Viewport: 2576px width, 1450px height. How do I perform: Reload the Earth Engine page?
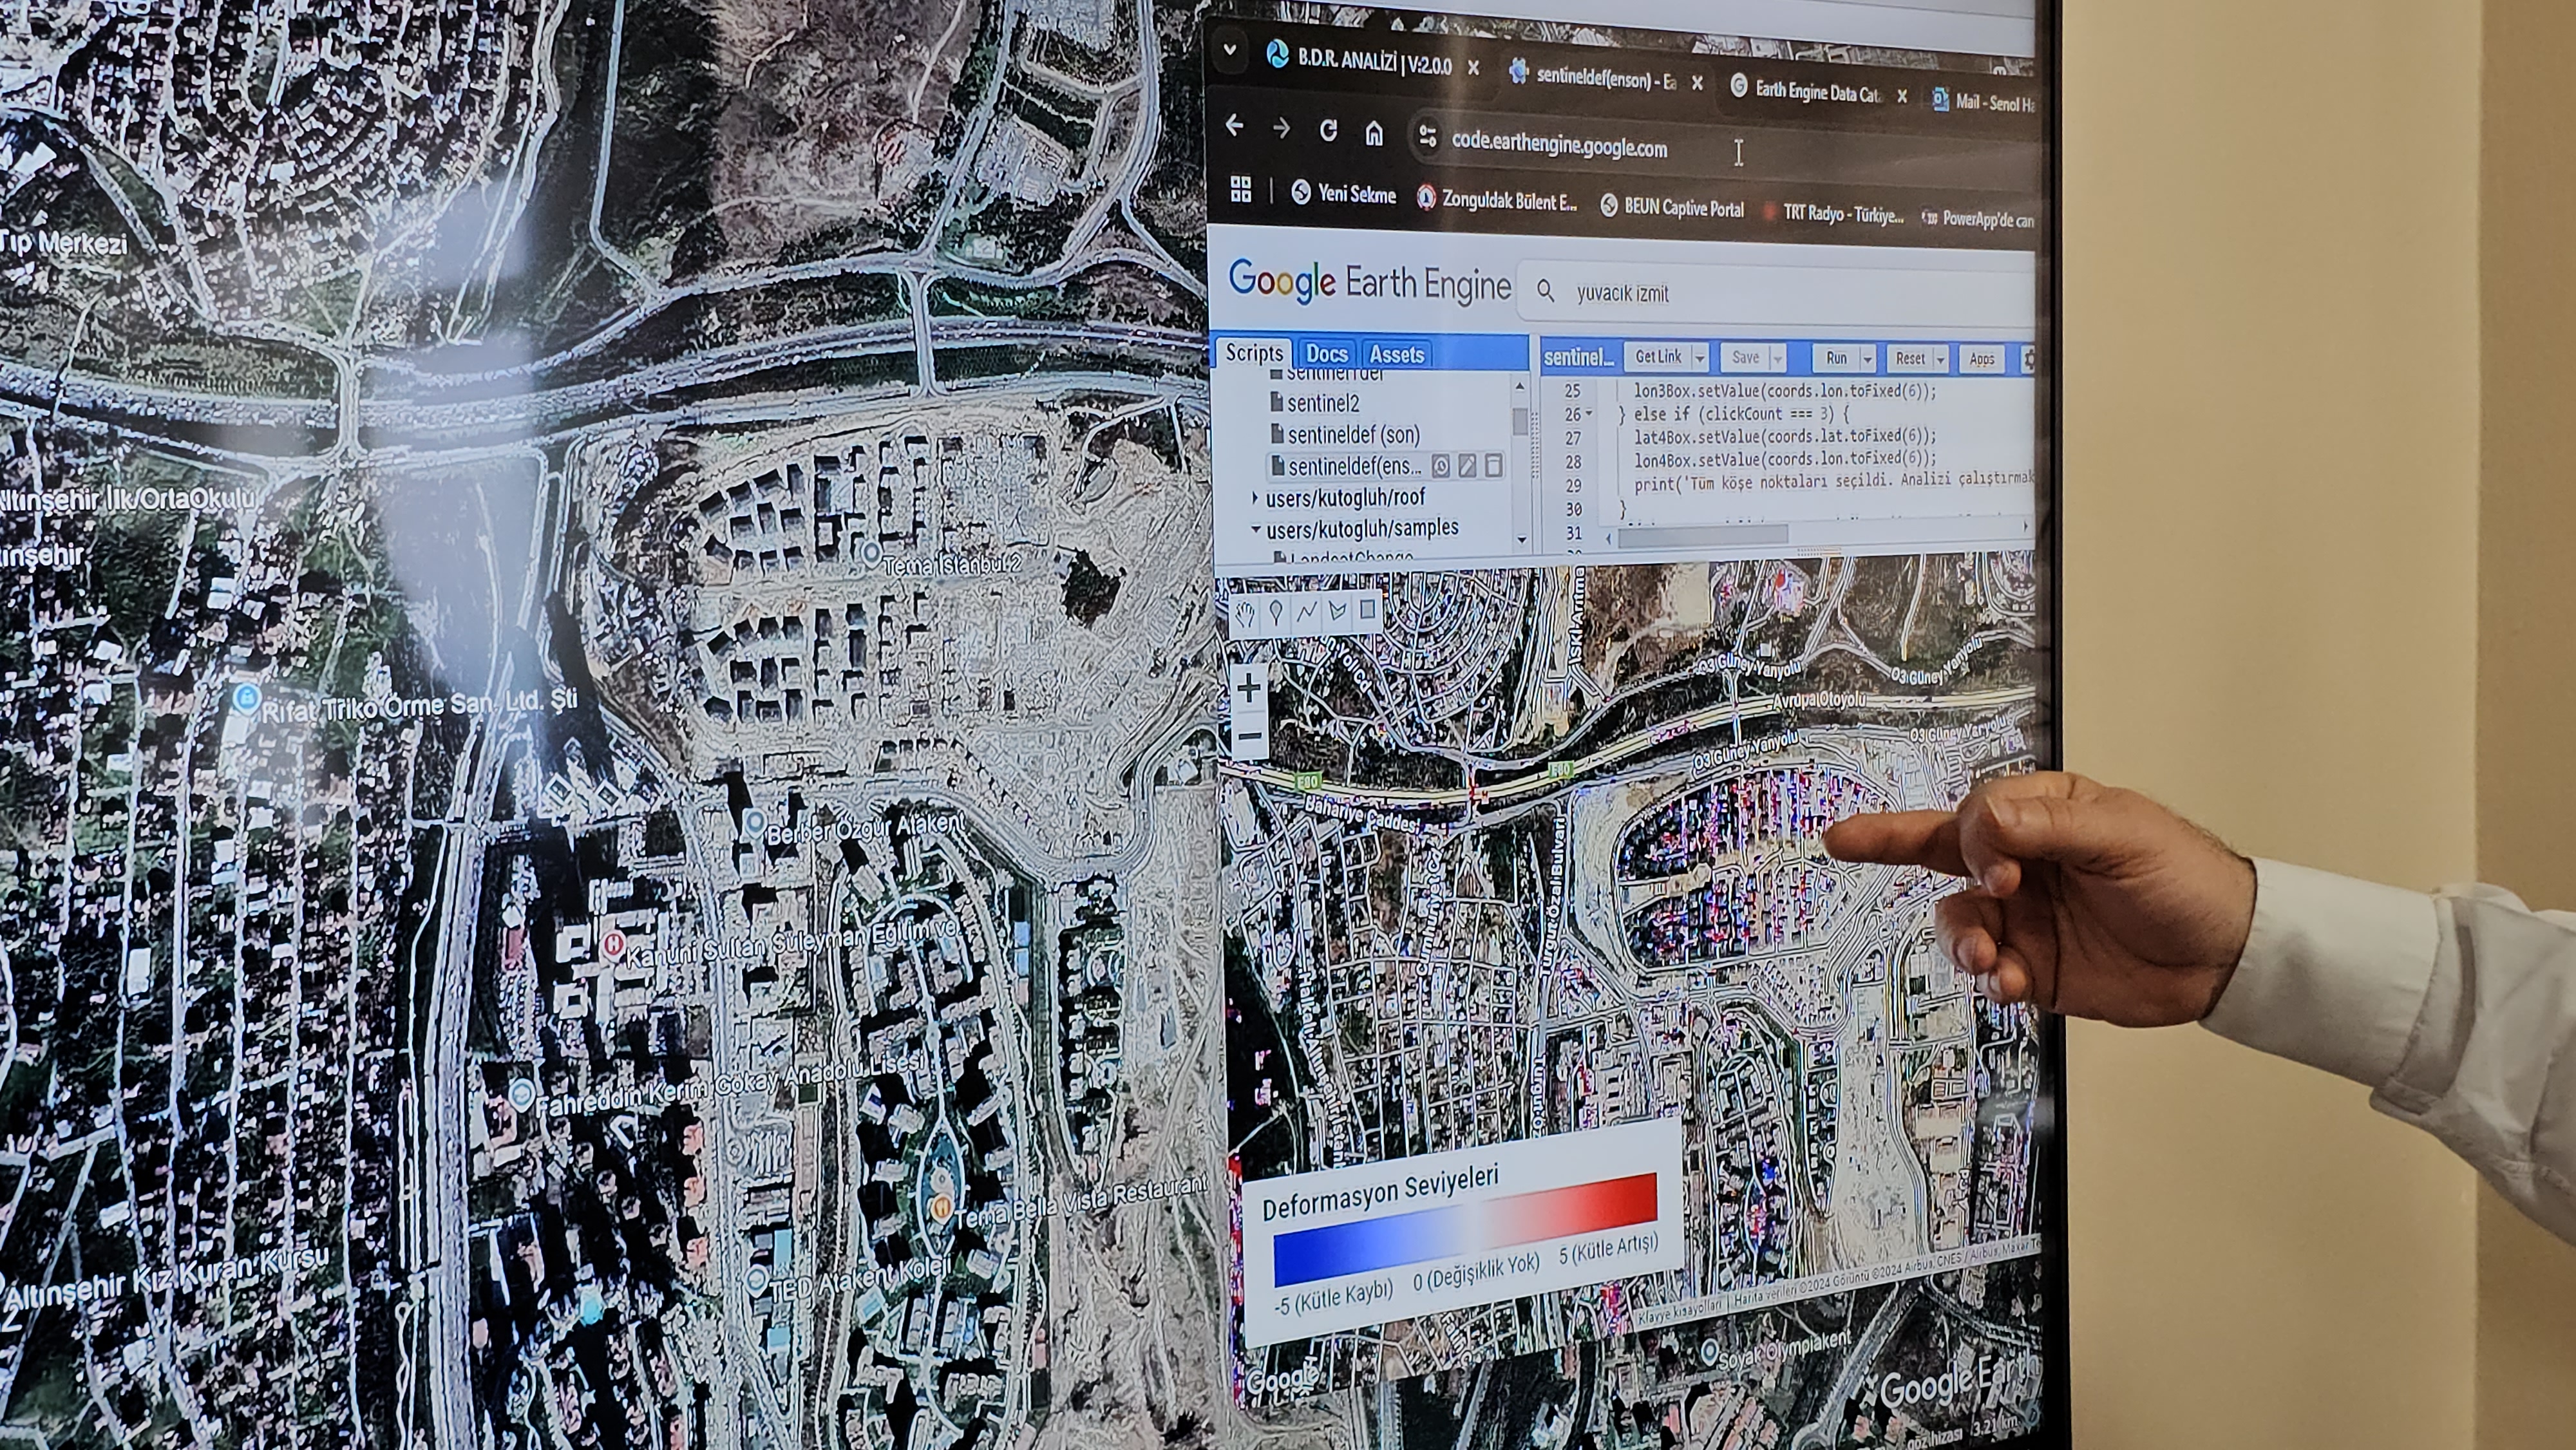click(1328, 130)
